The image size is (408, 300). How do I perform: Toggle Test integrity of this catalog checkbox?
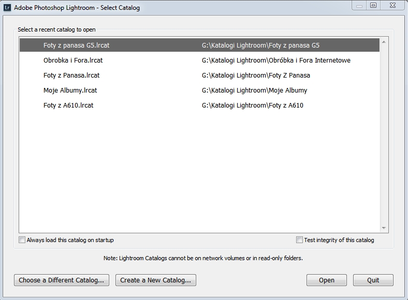click(x=299, y=240)
